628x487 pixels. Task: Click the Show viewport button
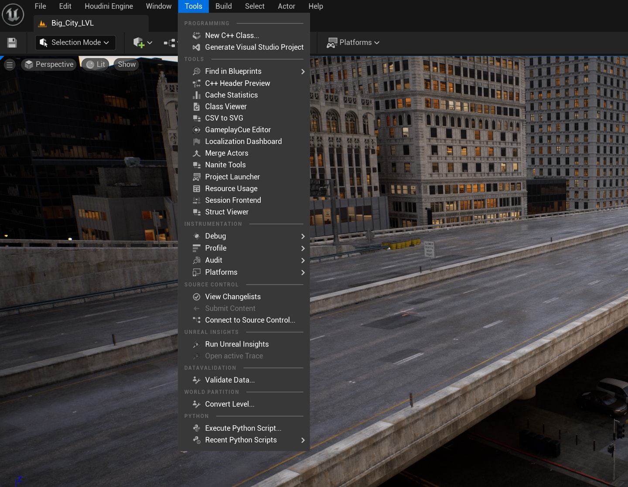point(126,65)
